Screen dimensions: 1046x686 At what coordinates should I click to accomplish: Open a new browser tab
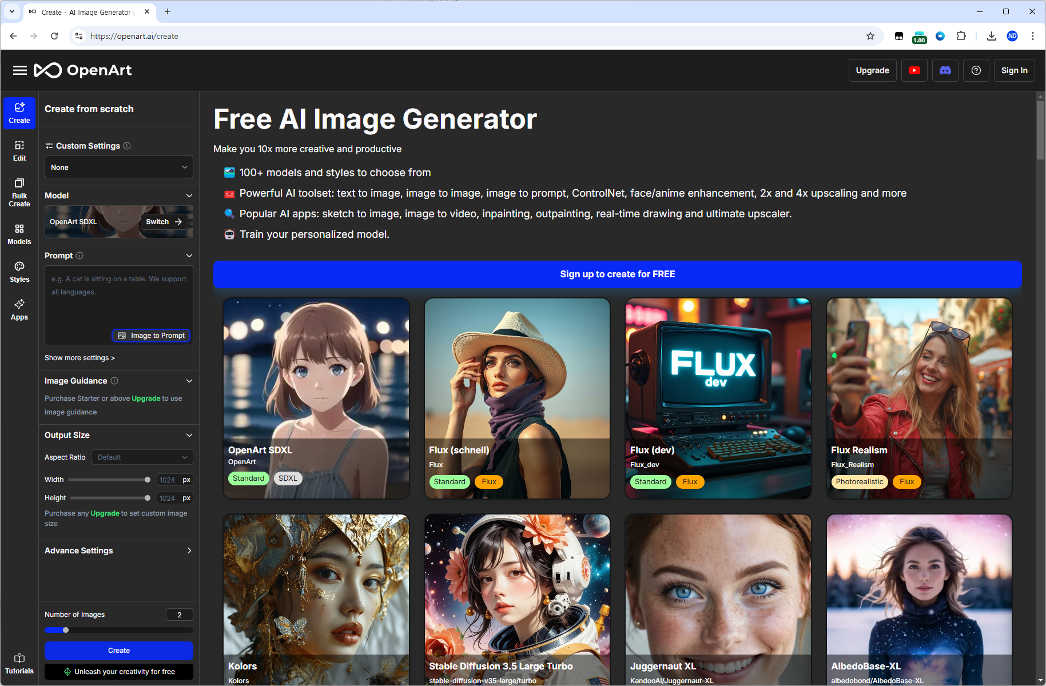click(168, 11)
